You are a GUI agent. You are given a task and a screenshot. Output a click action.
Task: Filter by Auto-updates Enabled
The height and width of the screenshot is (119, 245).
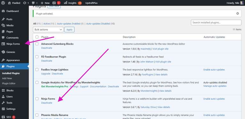[70, 24]
